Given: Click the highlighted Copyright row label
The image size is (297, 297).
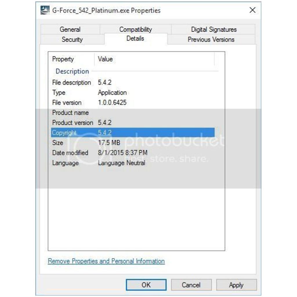Looking at the screenshot, I should 64,133.
